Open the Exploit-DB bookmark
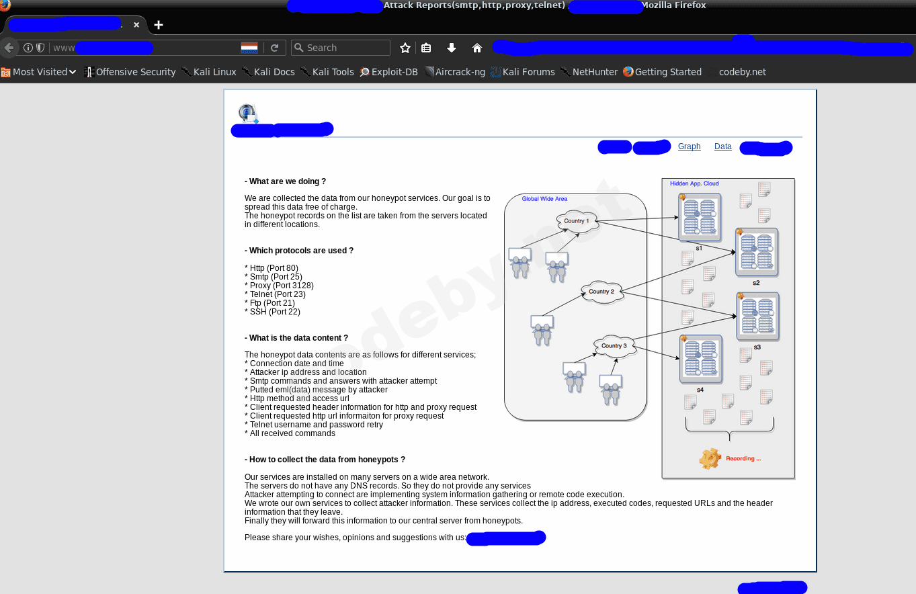The height and width of the screenshot is (594, 916). point(388,72)
